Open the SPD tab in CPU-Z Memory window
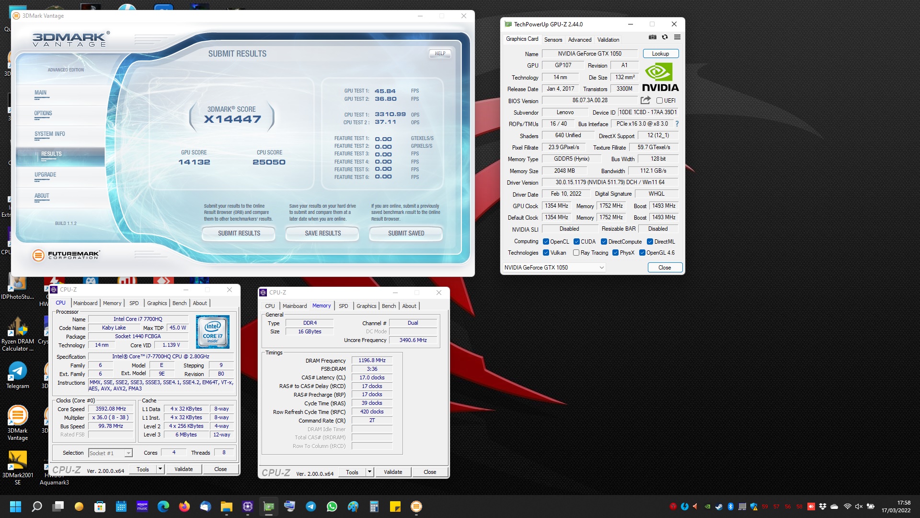This screenshot has height=518, width=920. tap(344, 306)
